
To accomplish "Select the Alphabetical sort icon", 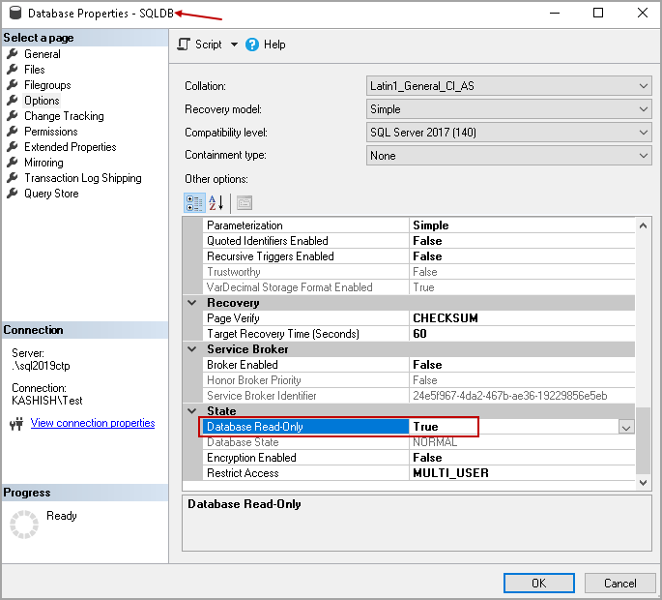I will [216, 202].
